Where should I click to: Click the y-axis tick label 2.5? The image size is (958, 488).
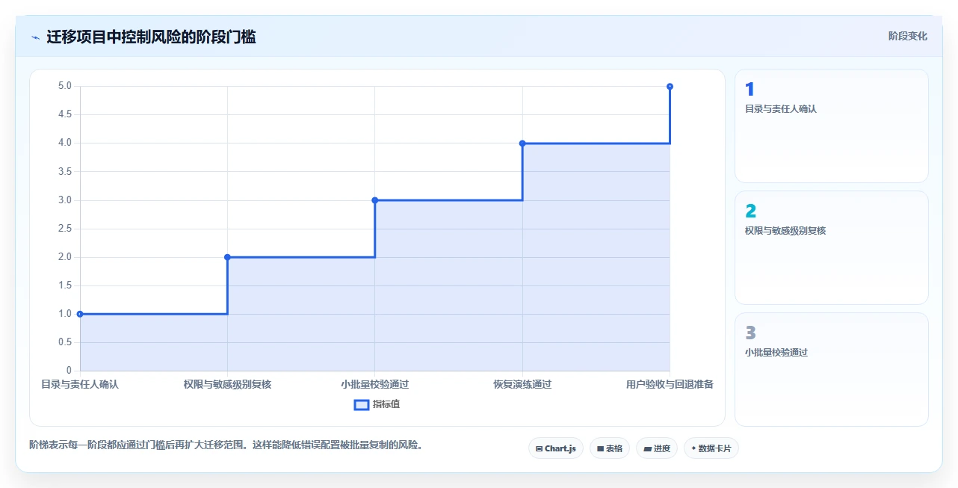(64, 229)
